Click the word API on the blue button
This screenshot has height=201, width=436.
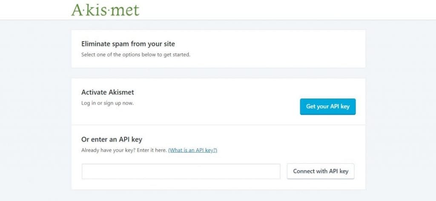(335, 106)
